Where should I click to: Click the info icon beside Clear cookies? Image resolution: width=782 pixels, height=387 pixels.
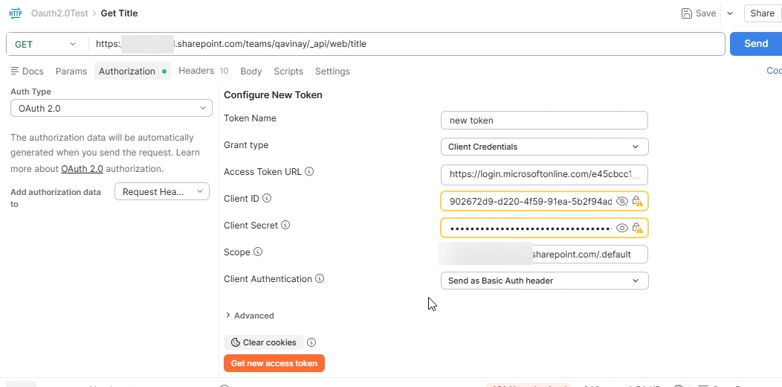pyautogui.click(x=311, y=342)
